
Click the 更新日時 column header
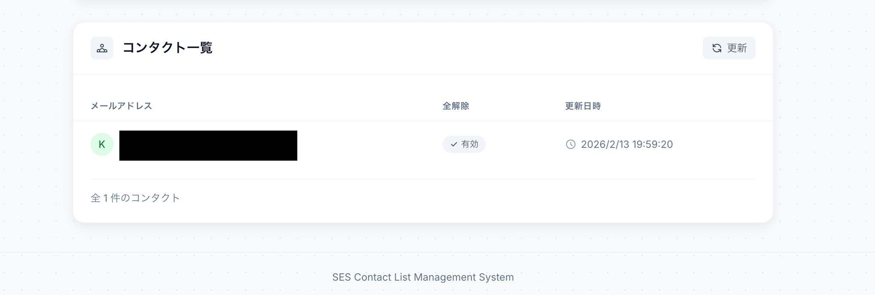583,106
